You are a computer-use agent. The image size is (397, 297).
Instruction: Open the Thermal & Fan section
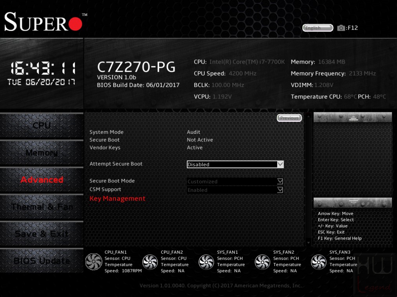[x=42, y=207]
